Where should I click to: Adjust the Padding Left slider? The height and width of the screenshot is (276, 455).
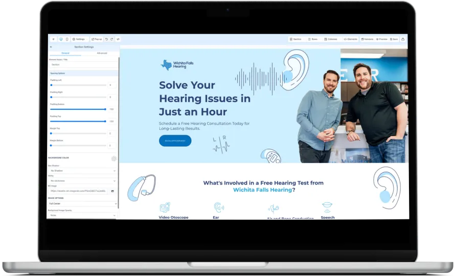click(78, 85)
